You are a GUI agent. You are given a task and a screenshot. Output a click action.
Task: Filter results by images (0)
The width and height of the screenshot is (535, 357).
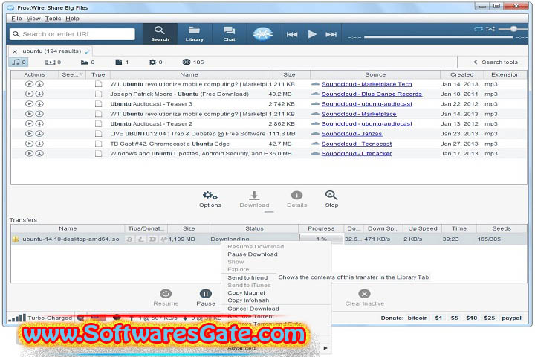pos(88,62)
